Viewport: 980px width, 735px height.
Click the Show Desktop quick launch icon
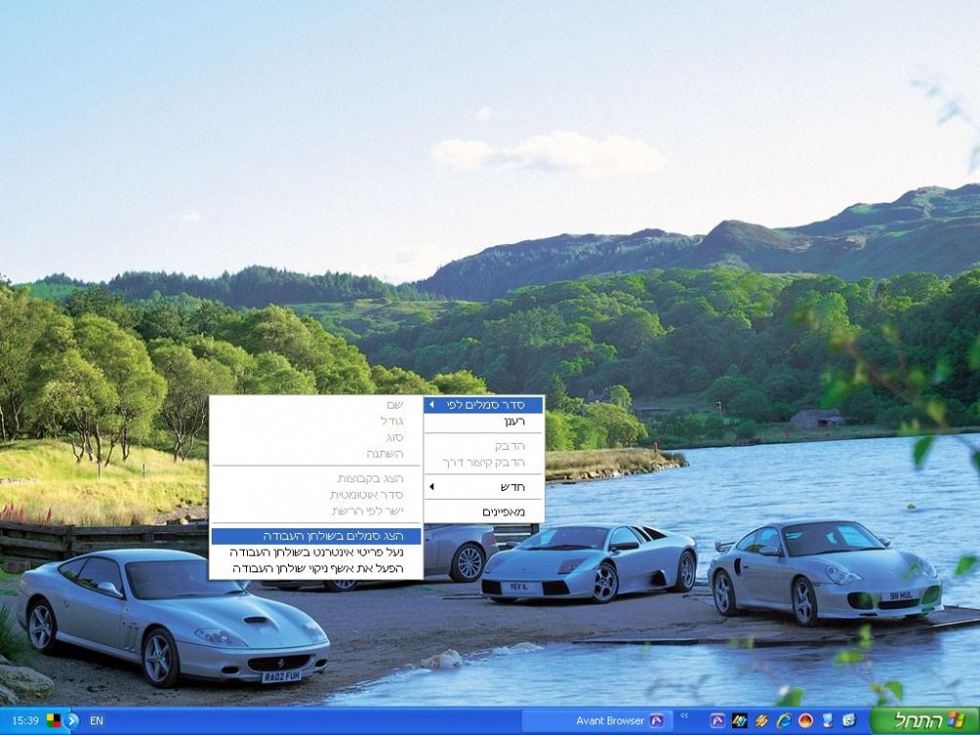849,720
